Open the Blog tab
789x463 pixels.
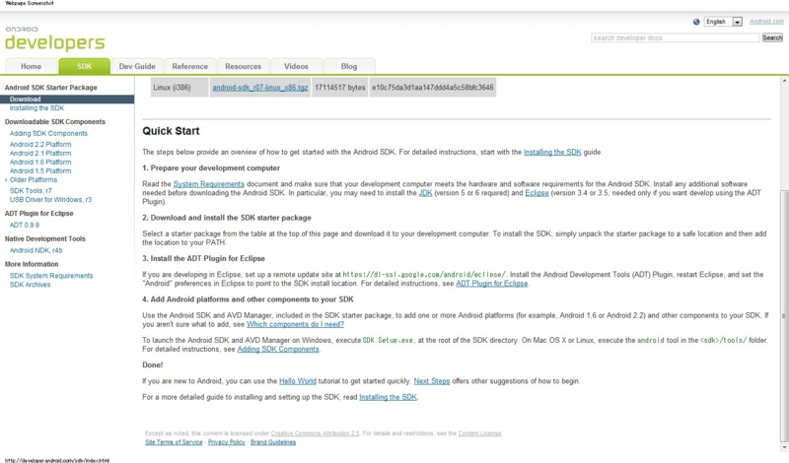[349, 66]
